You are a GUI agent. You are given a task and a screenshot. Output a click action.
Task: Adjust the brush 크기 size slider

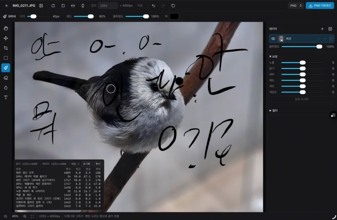[x=39, y=16]
